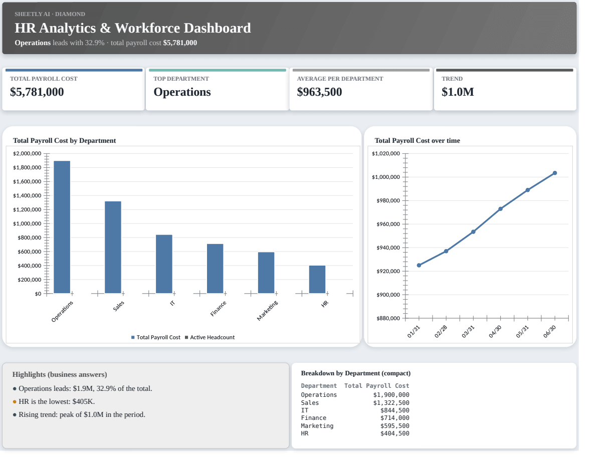
Task: Click the orange bullet beside HR lowest highlight
Action: pyautogui.click(x=15, y=402)
